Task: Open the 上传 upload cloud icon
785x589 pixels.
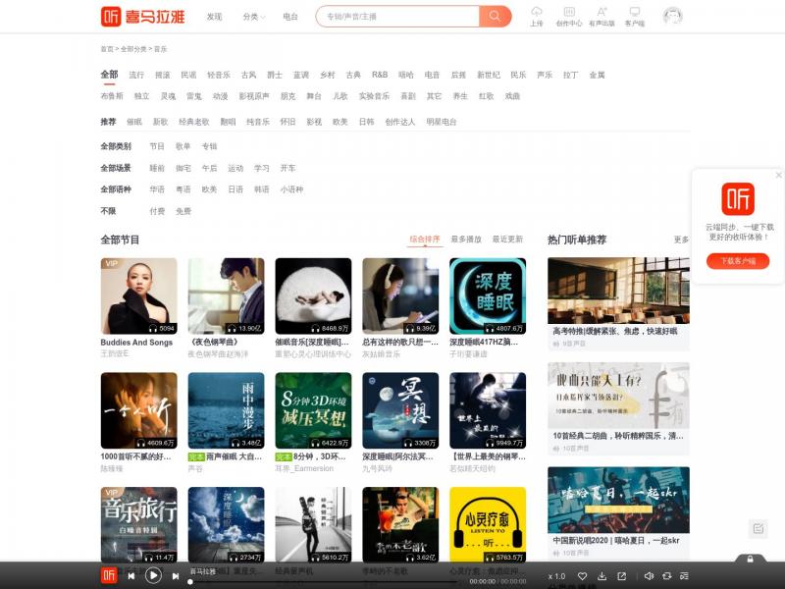Action: (x=537, y=14)
